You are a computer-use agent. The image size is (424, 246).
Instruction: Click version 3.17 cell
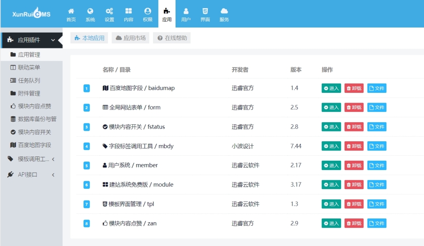point(296,184)
